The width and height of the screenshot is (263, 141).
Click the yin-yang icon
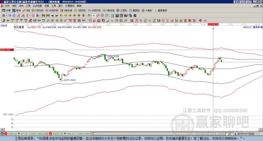pos(201,21)
